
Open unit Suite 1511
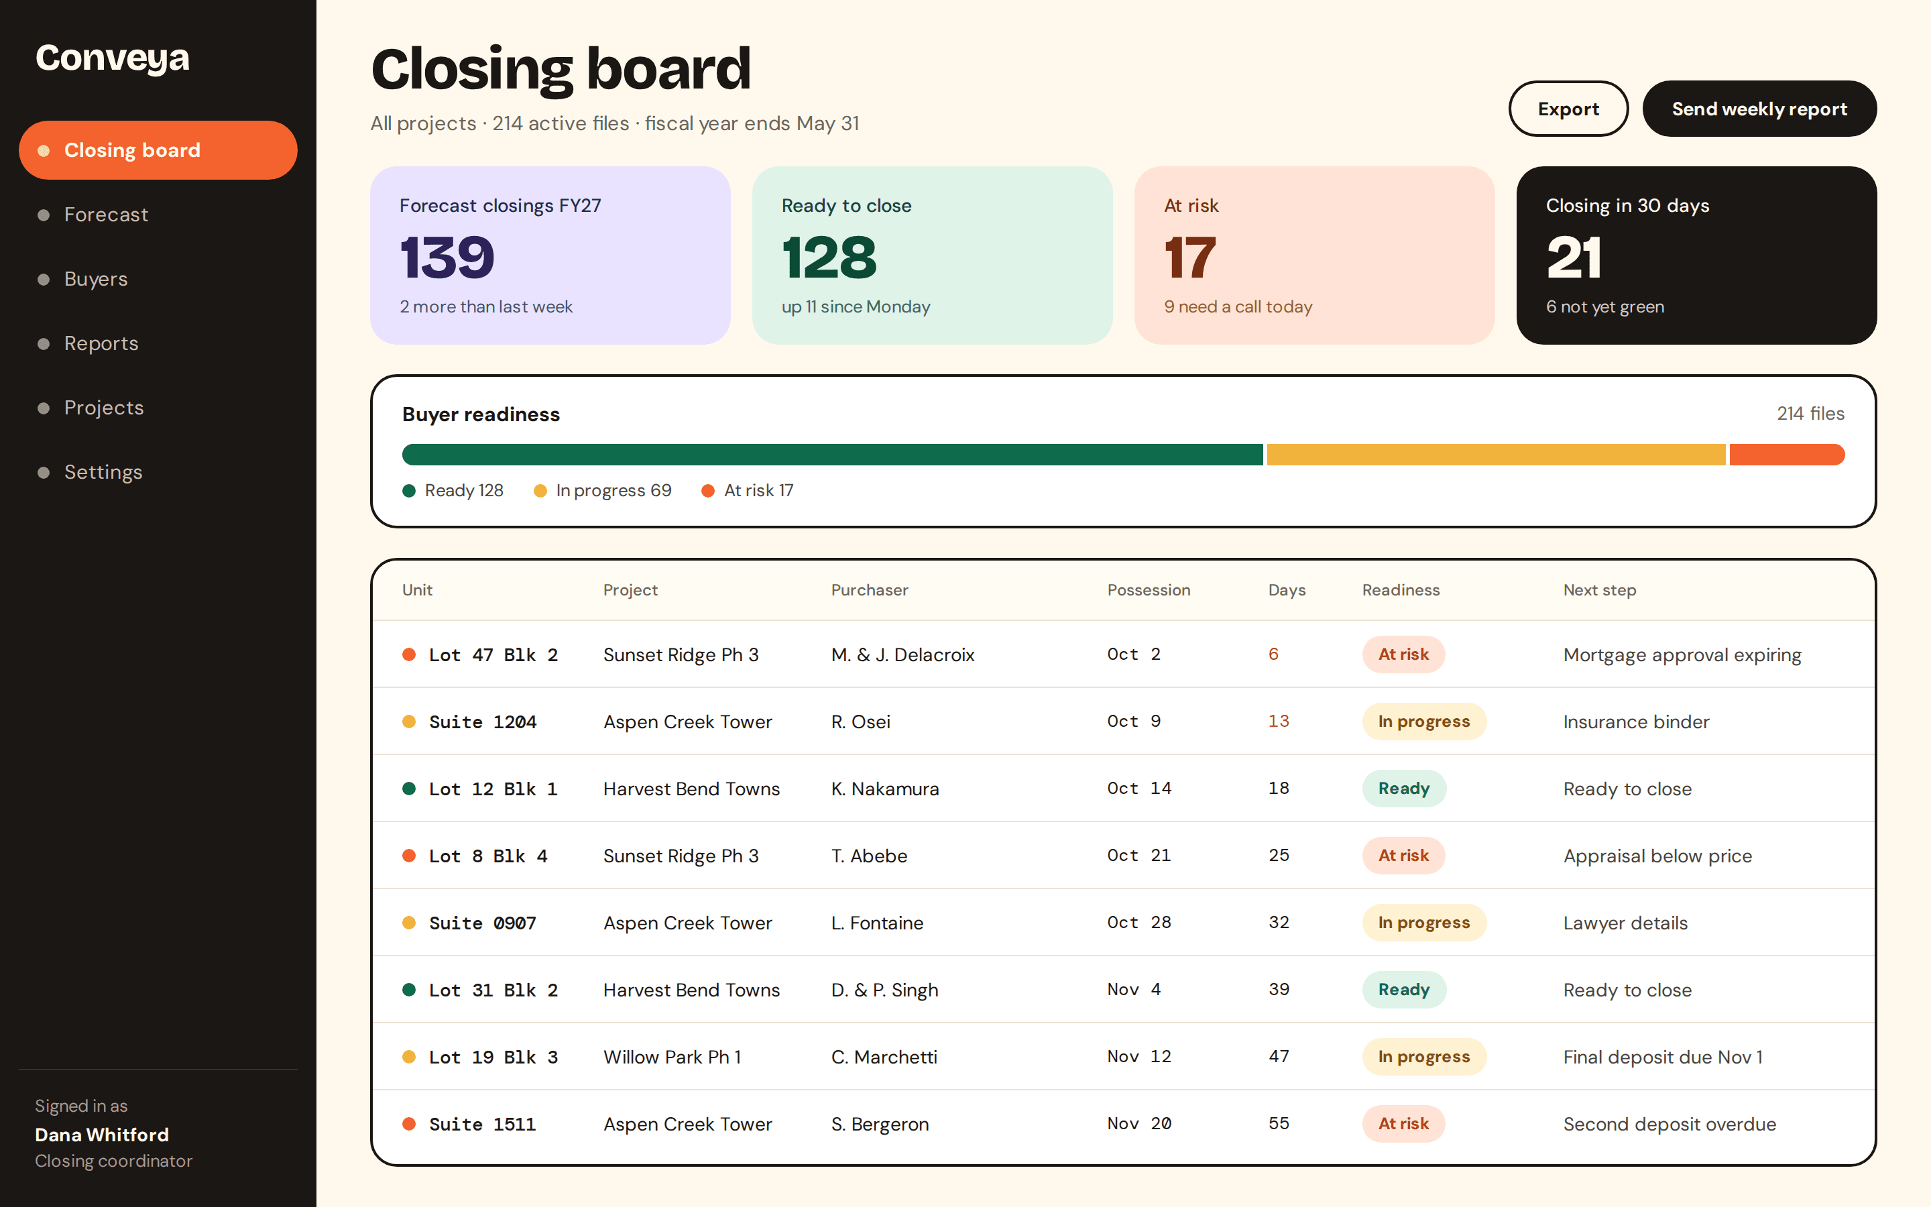pyautogui.click(x=483, y=1124)
